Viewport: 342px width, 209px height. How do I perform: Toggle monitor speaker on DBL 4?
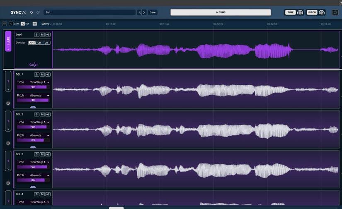point(48,194)
